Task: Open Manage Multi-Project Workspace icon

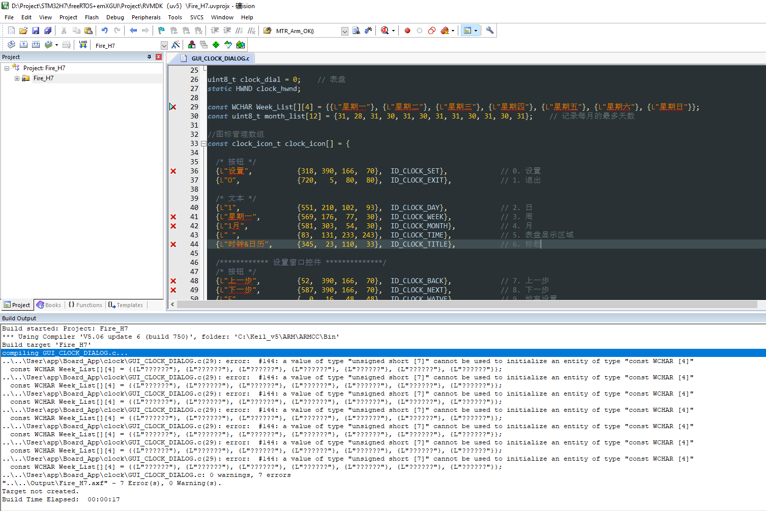Action: pos(204,45)
